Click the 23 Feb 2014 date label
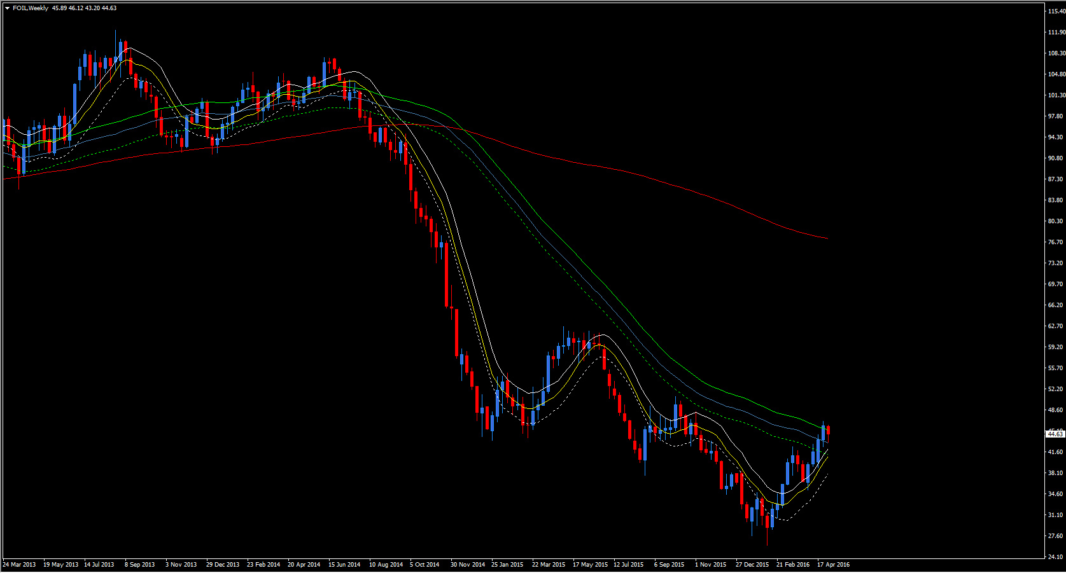Viewport: 1066px width, 573px height. click(x=263, y=565)
